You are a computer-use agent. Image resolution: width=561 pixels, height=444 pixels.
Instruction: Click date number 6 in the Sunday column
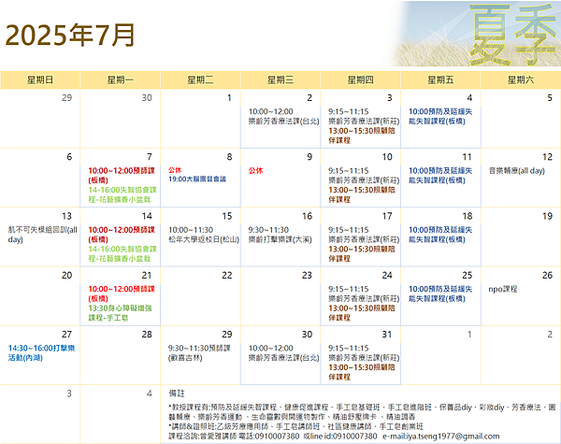click(69, 157)
